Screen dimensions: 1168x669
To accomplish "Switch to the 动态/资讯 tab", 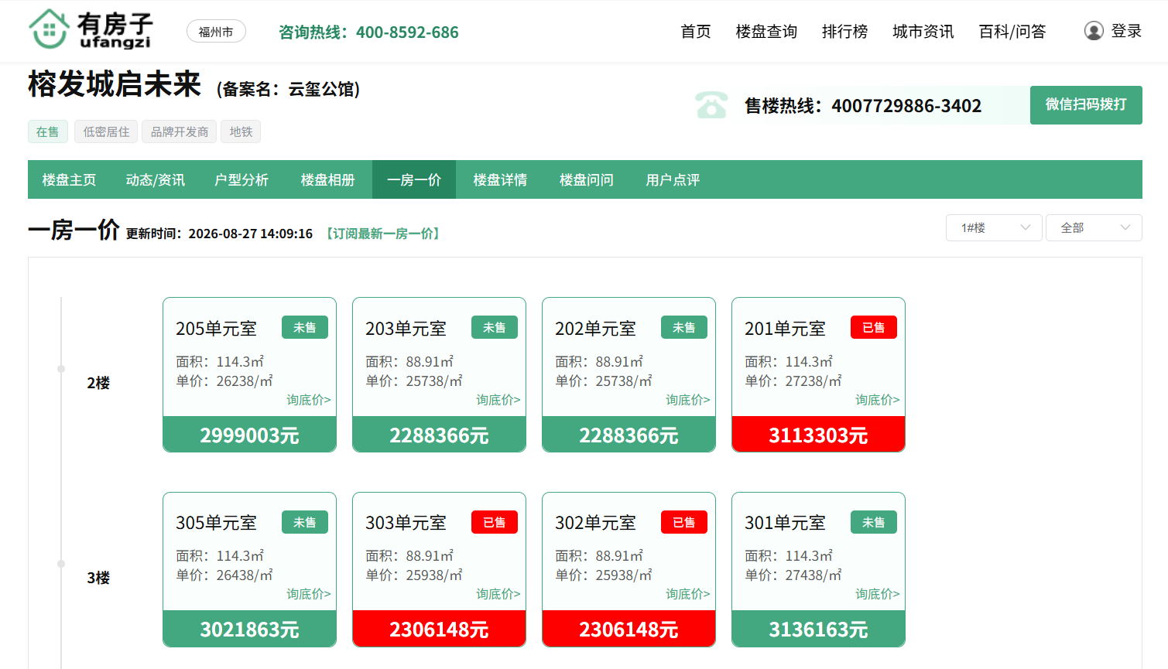I will point(155,179).
